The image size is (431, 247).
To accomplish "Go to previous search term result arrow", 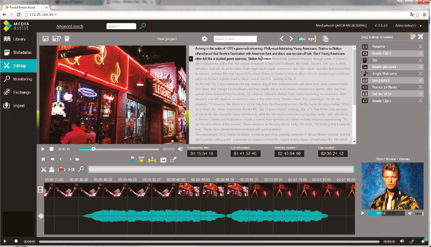I will coord(282,39).
